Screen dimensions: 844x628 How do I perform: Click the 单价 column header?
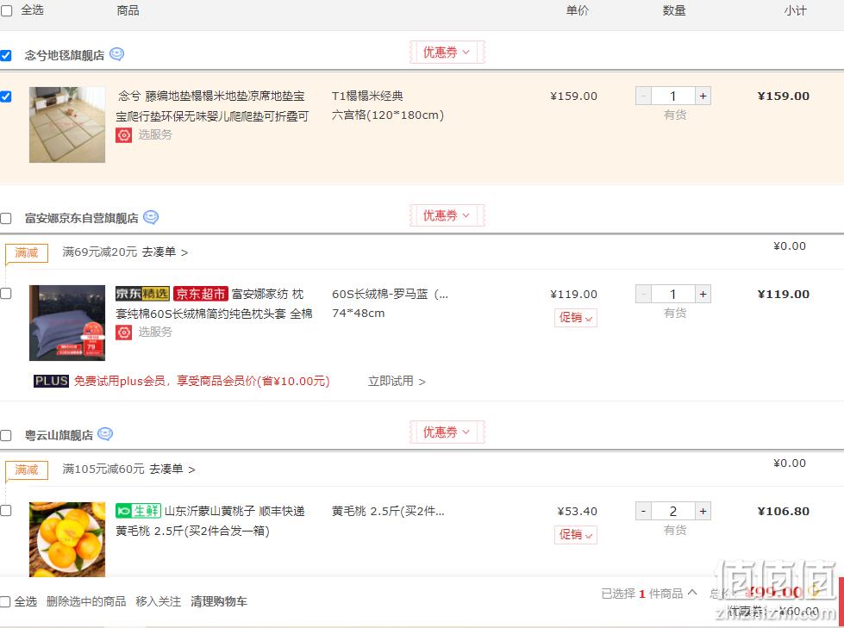[578, 10]
